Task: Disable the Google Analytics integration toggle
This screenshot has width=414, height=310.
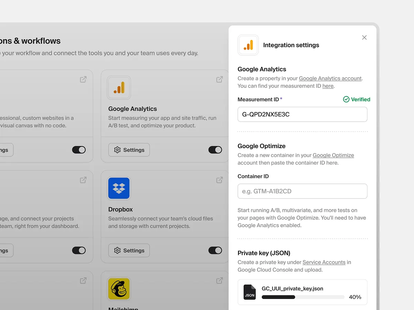Action: [215, 150]
